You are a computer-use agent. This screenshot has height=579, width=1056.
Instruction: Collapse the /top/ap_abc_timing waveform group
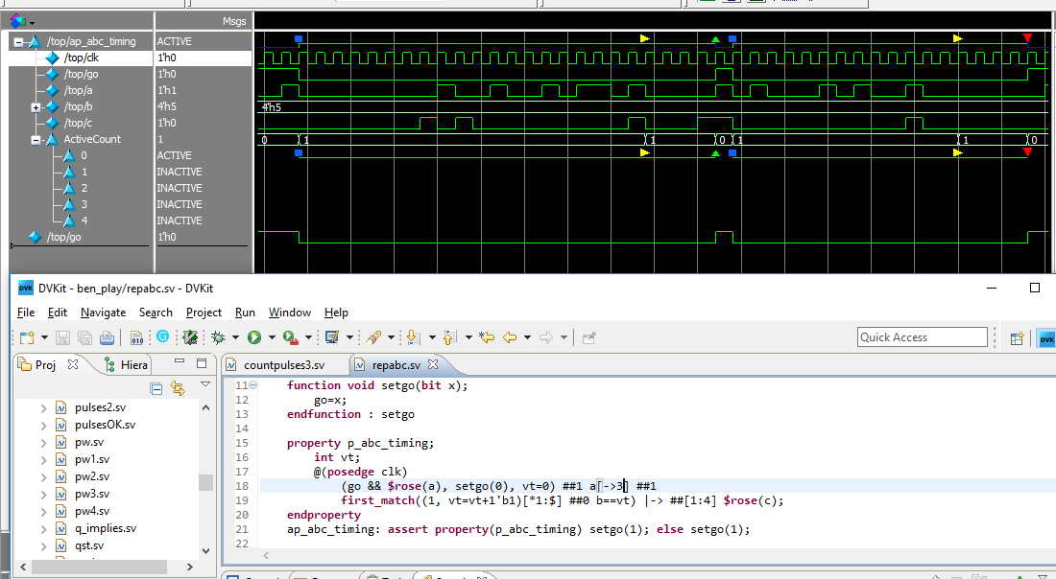tap(18, 41)
